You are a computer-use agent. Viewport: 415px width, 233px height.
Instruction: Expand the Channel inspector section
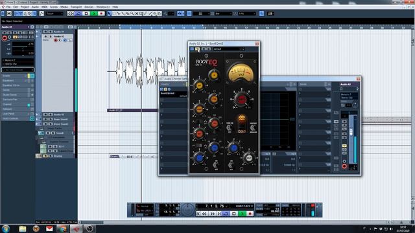(x=18, y=104)
